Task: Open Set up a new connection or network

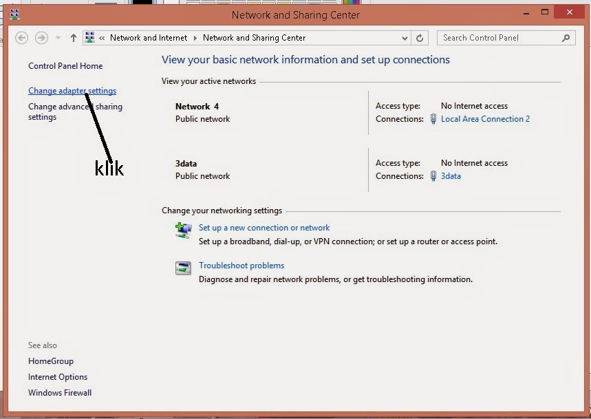Action: click(264, 228)
